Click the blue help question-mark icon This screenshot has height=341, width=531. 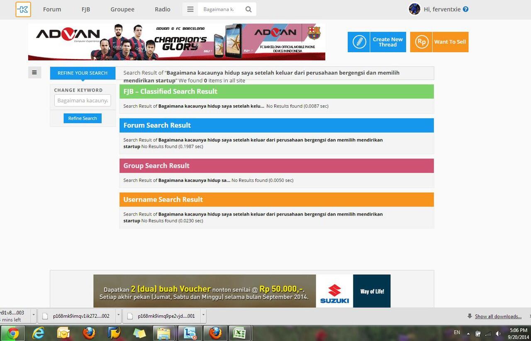click(466, 9)
